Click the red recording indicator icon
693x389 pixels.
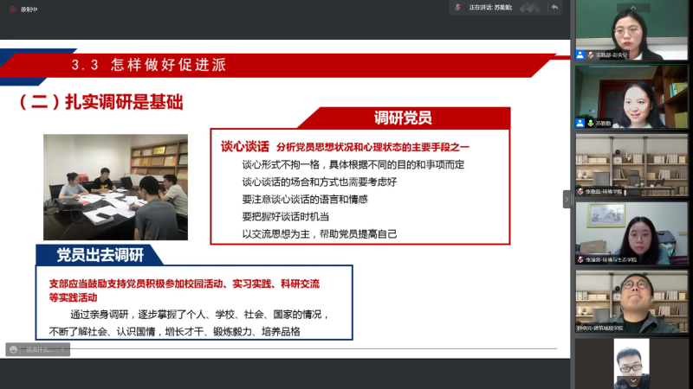pos(13,9)
